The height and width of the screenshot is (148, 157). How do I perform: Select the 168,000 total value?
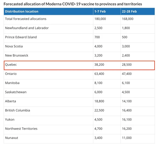(x=128, y=19)
